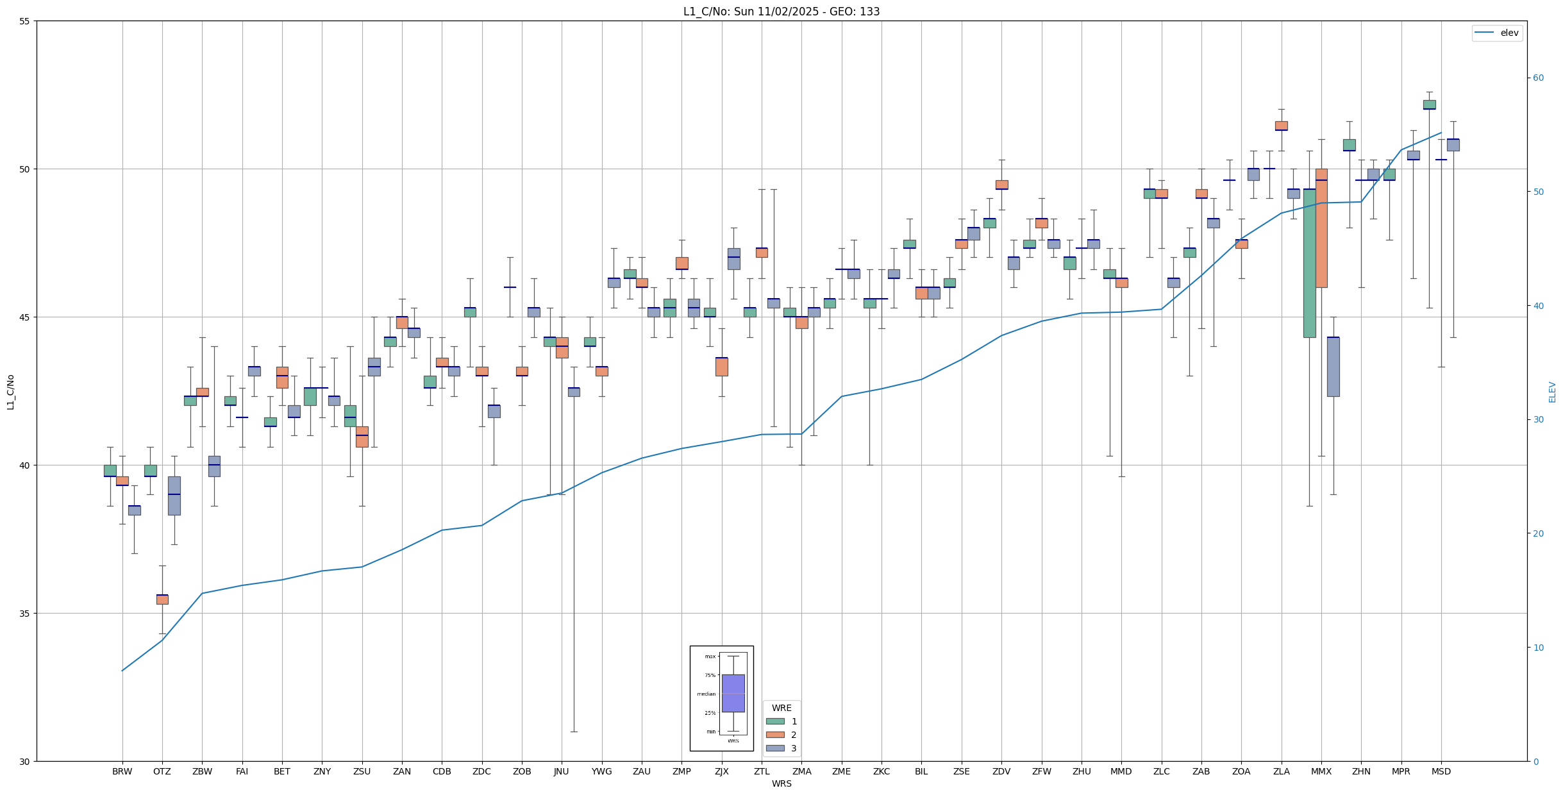This screenshot has height=795, width=1563.
Task: Click the WRE legend title
Action: click(781, 708)
